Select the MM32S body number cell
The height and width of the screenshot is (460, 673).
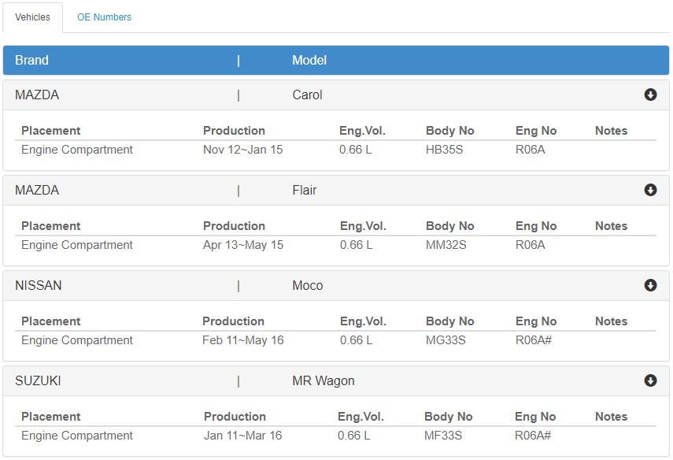tap(446, 245)
